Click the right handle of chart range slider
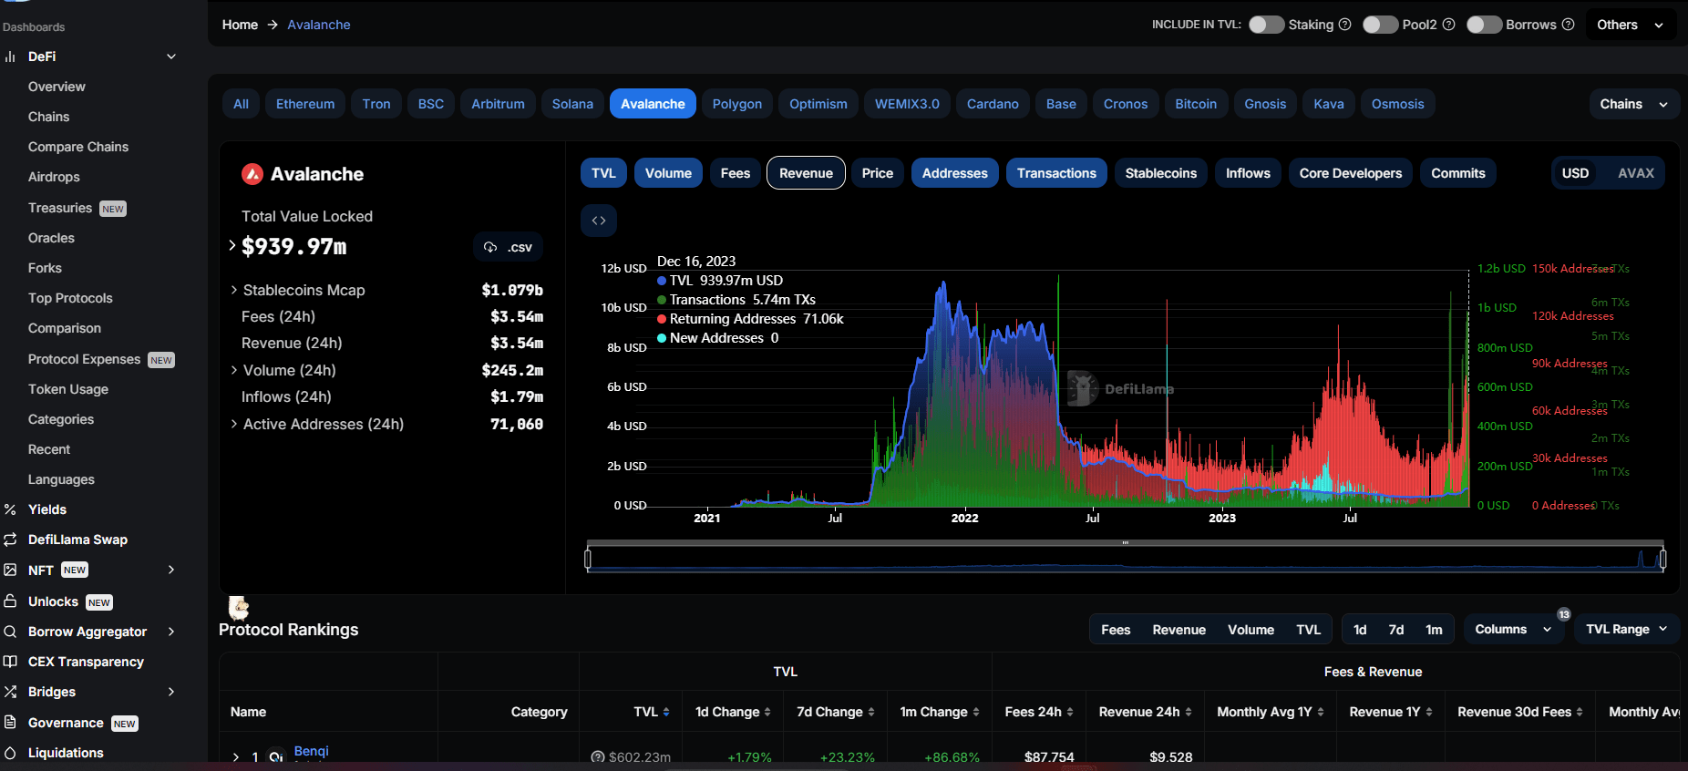The image size is (1688, 771). [1663, 559]
